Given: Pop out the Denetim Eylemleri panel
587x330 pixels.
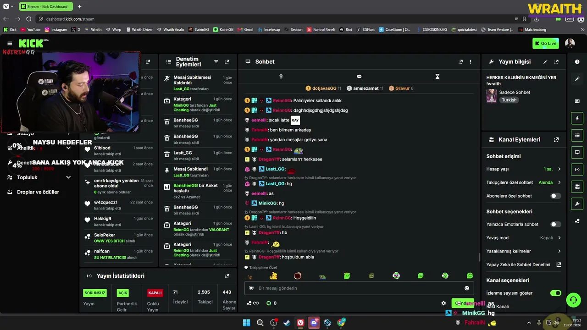Looking at the screenshot, I should point(227,62).
